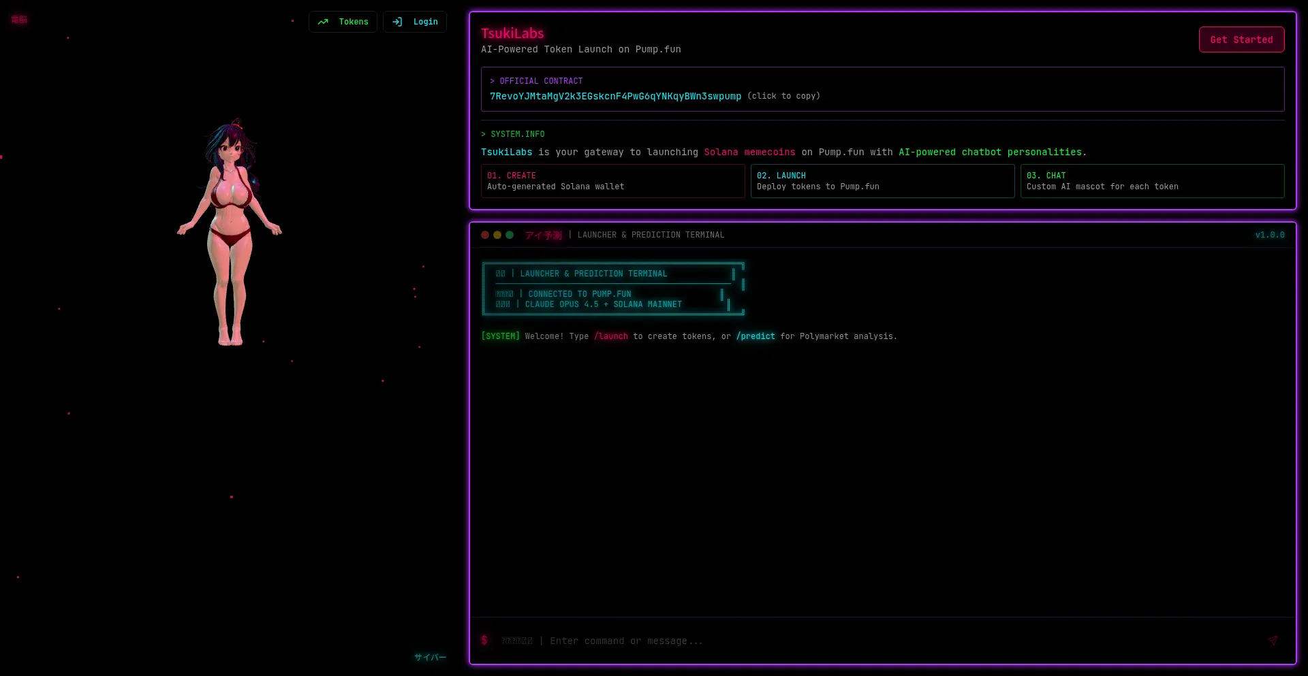Click the Get Started button
The height and width of the screenshot is (676, 1308).
[x=1241, y=39]
